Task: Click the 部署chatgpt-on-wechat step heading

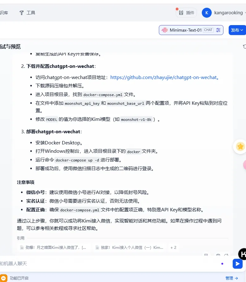Action: [x=53, y=132]
